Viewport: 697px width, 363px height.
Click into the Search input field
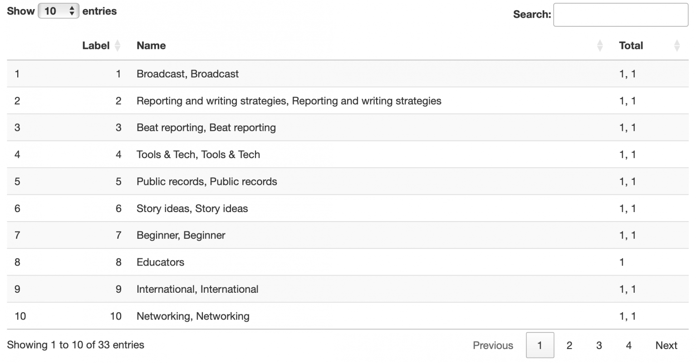tap(620, 15)
